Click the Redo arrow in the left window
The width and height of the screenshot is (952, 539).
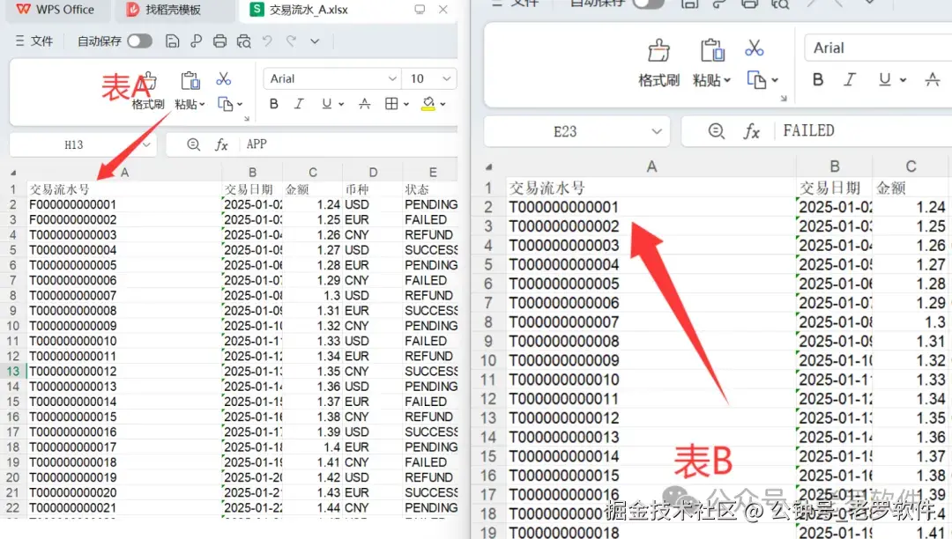pyautogui.click(x=291, y=41)
